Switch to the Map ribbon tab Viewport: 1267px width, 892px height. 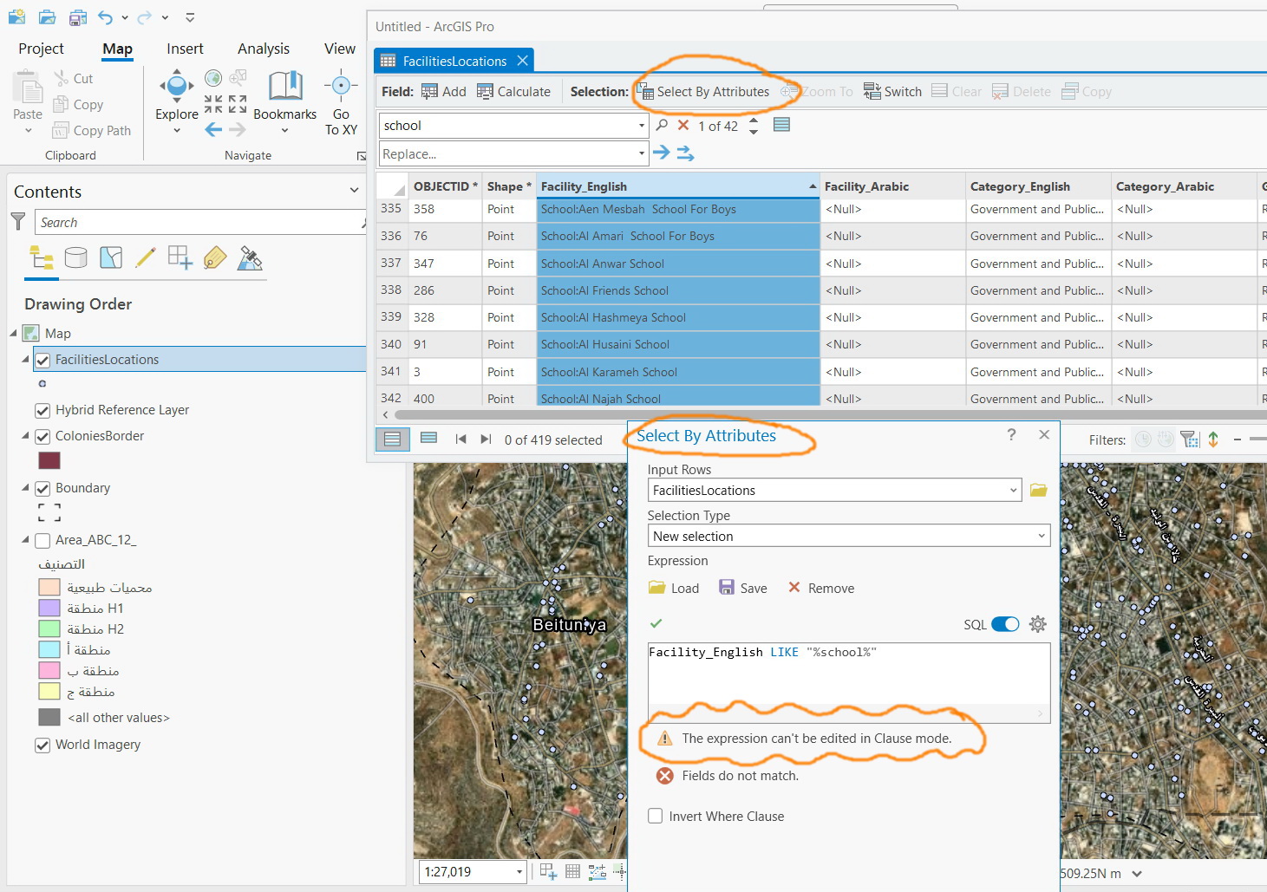coord(116,49)
